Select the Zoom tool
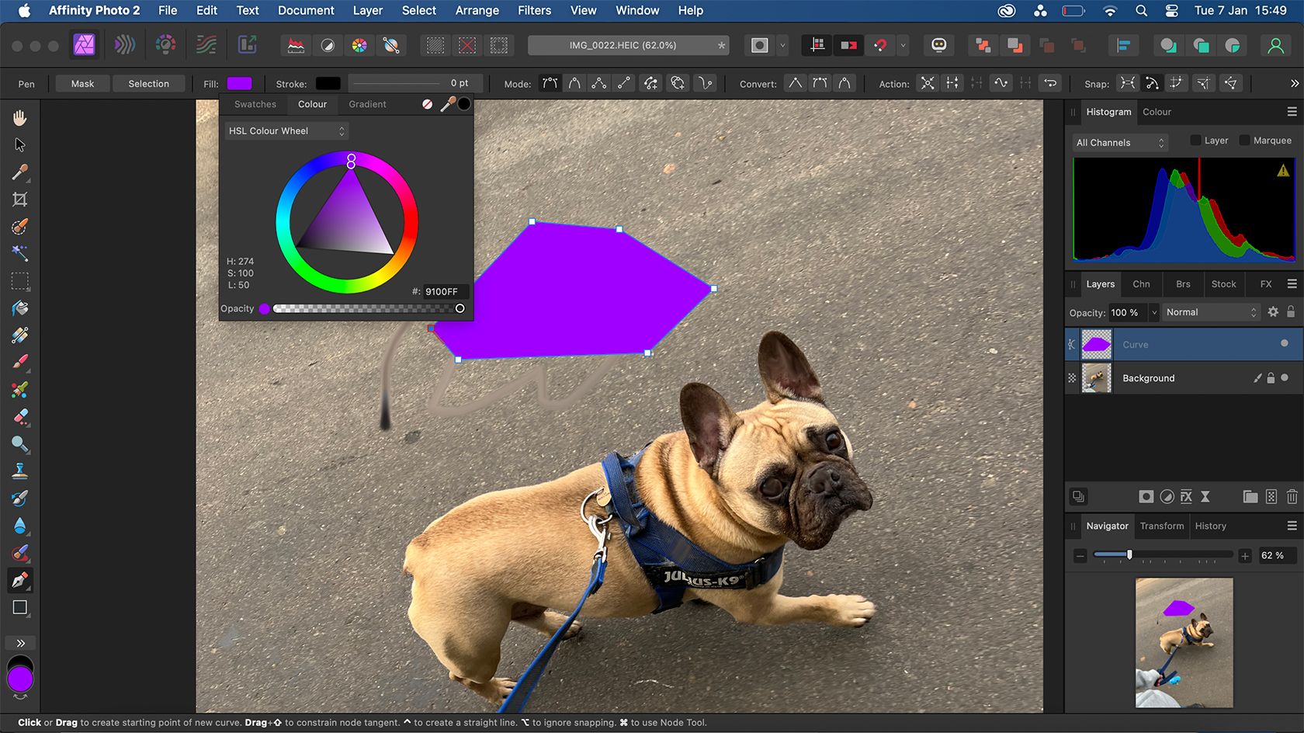 [x=20, y=445]
